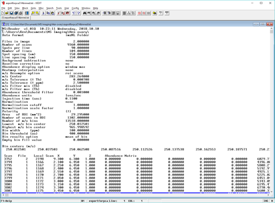Open the Search menu

pyautogui.click(x=50, y=8)
